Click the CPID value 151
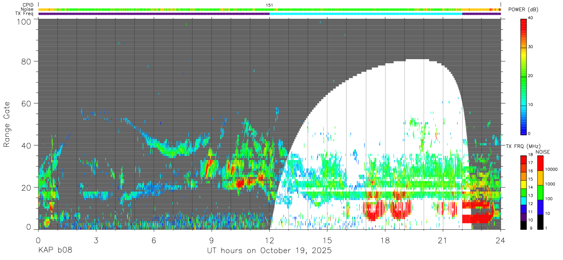The height and width of the screenshot is (260, 563). click(x=270, y=5)
